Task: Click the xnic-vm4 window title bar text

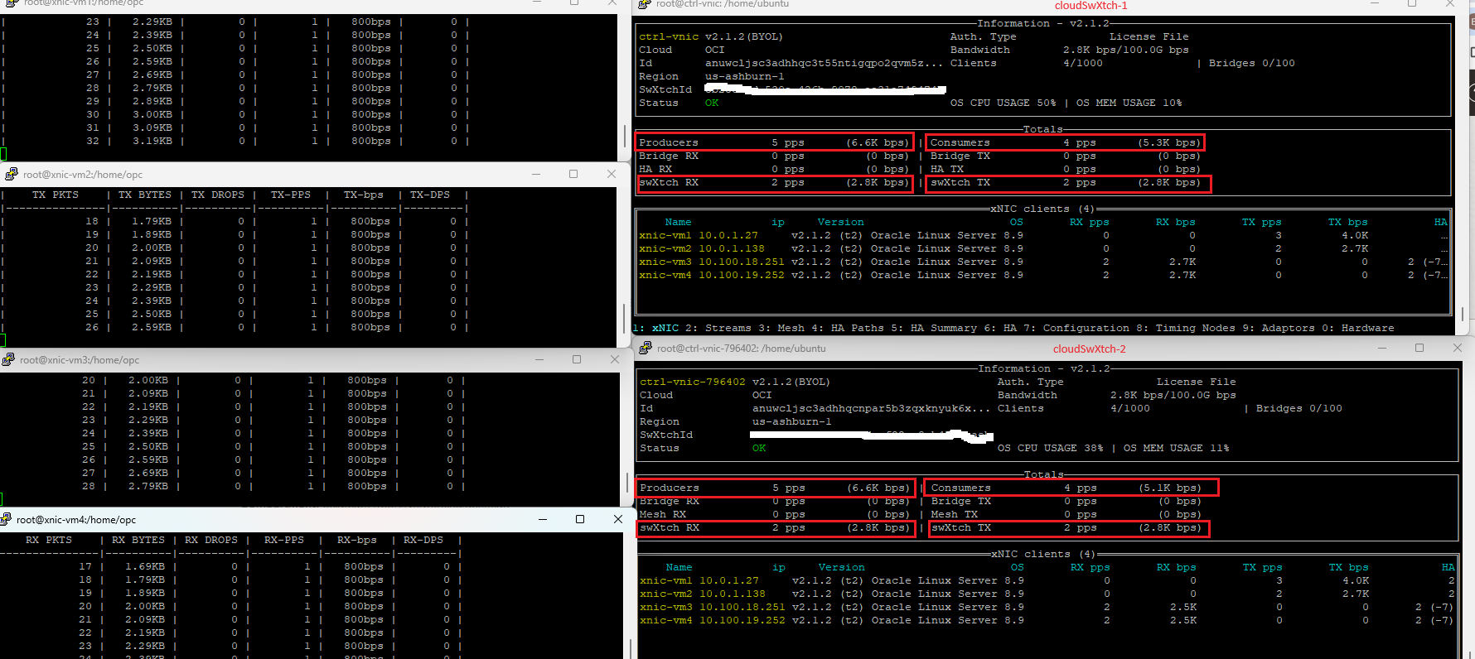Action: coord(76,520)
